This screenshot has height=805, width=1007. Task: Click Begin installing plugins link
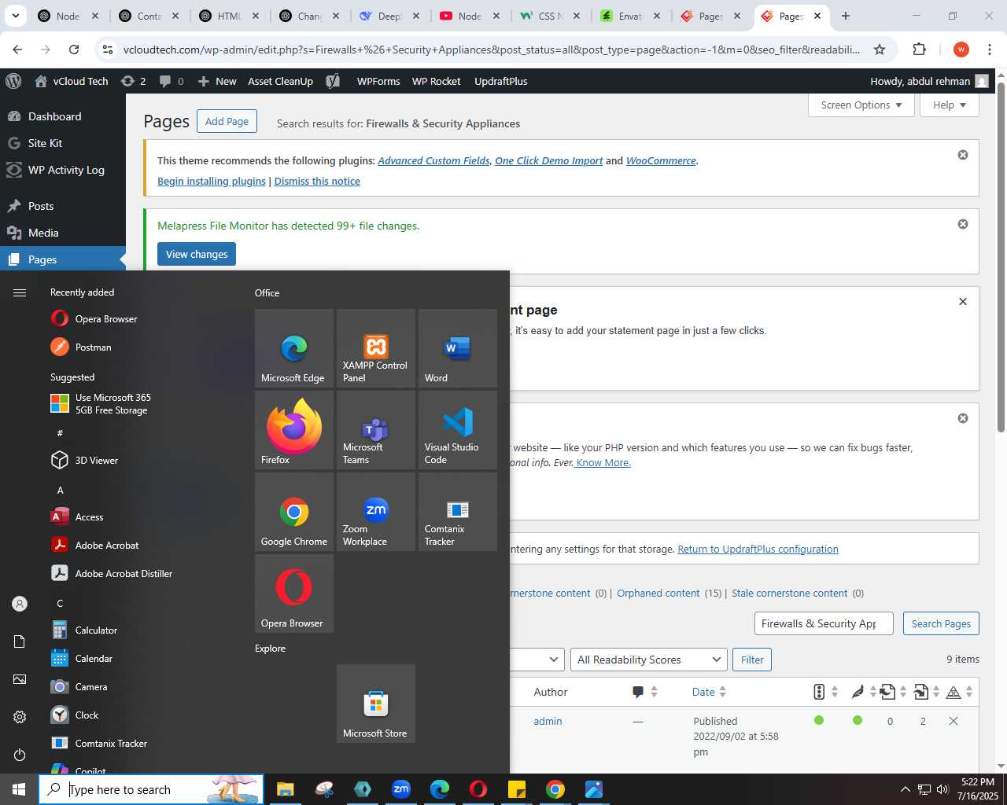212,181
